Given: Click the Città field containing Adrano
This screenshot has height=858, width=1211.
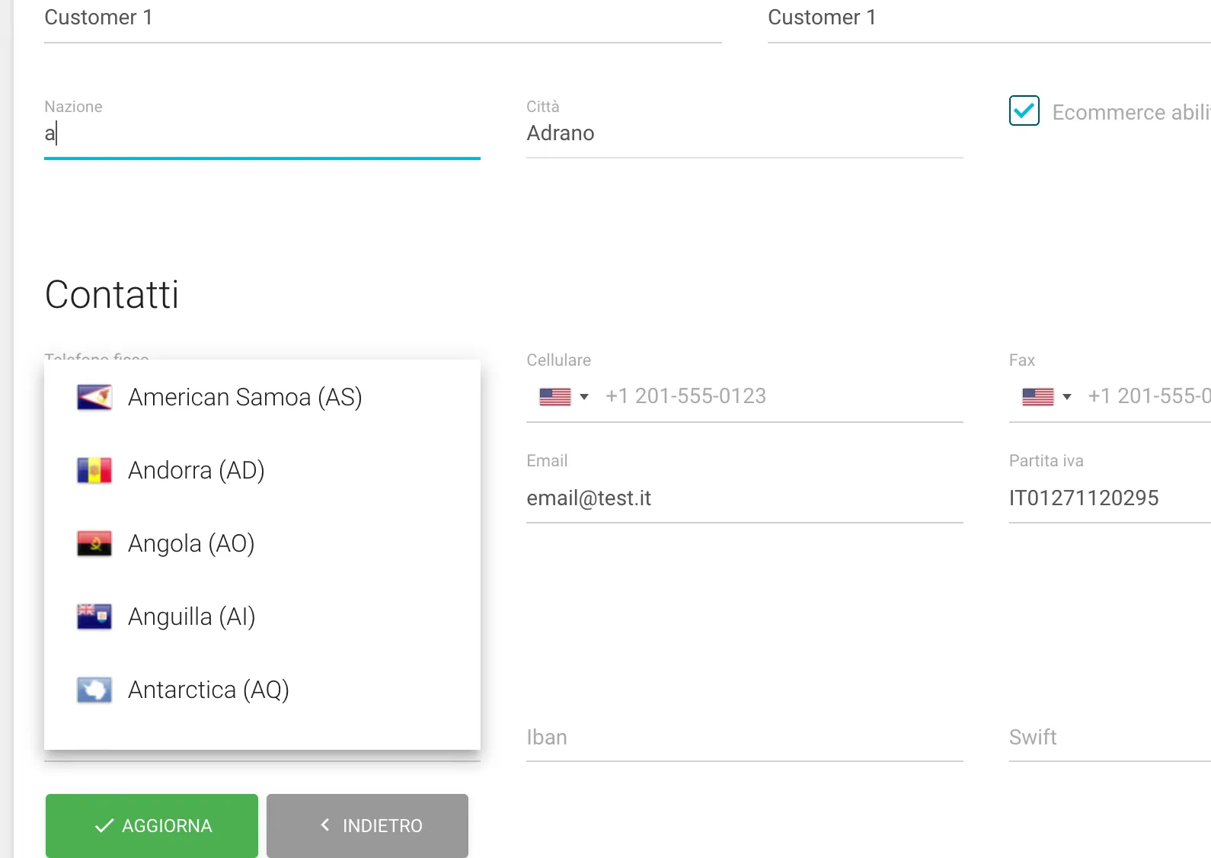Looking at the screenshot, I should click(745, 133).
